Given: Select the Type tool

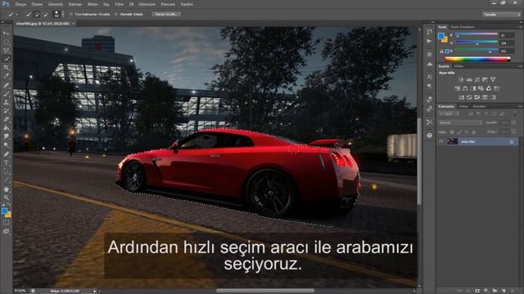Looking at the screenshot, I should point(6,163).
